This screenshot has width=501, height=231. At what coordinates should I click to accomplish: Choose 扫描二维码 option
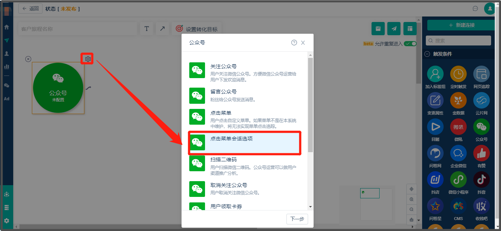tap(245, 165)
